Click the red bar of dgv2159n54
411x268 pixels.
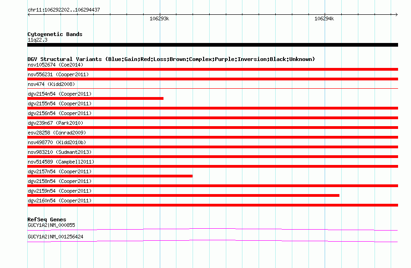point(183,195)
